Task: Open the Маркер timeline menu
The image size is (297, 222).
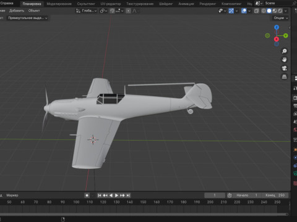Action: [x=12, y=195]
